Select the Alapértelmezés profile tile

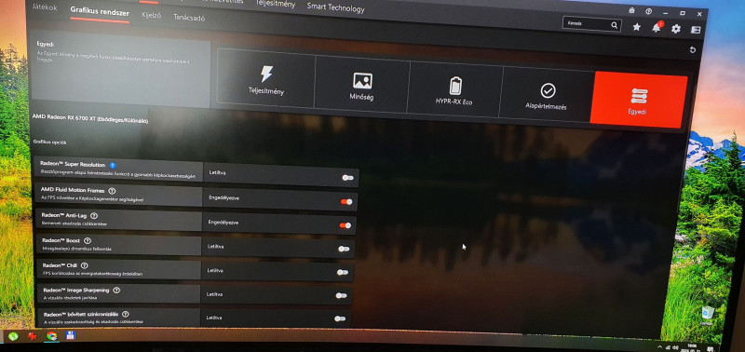[548, 95]
